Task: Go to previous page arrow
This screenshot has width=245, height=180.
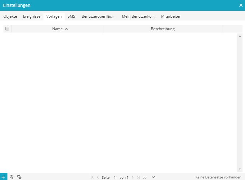Action: (x=98, y=177)
